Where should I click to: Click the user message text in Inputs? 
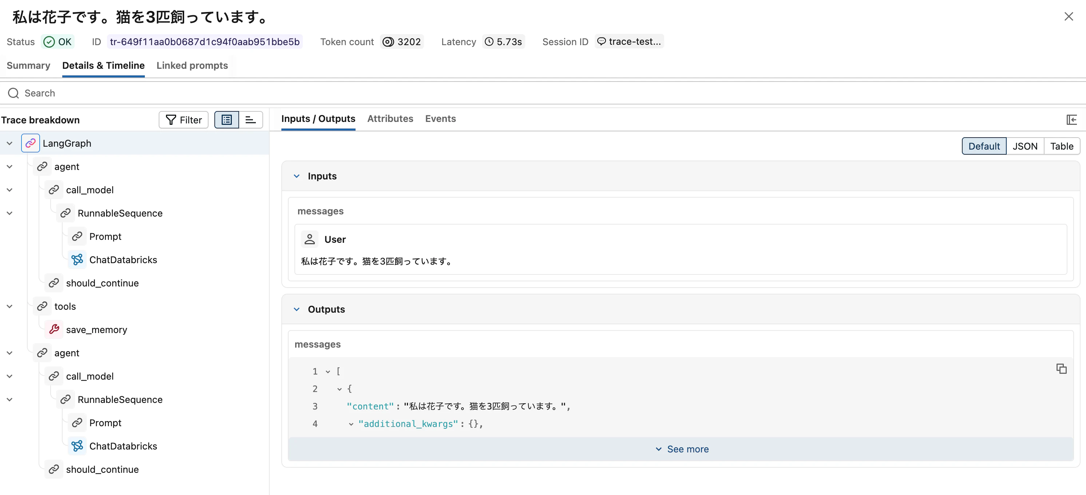pos(376,261)
